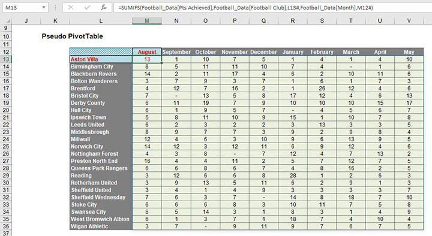Click the April heading cell

380,52
